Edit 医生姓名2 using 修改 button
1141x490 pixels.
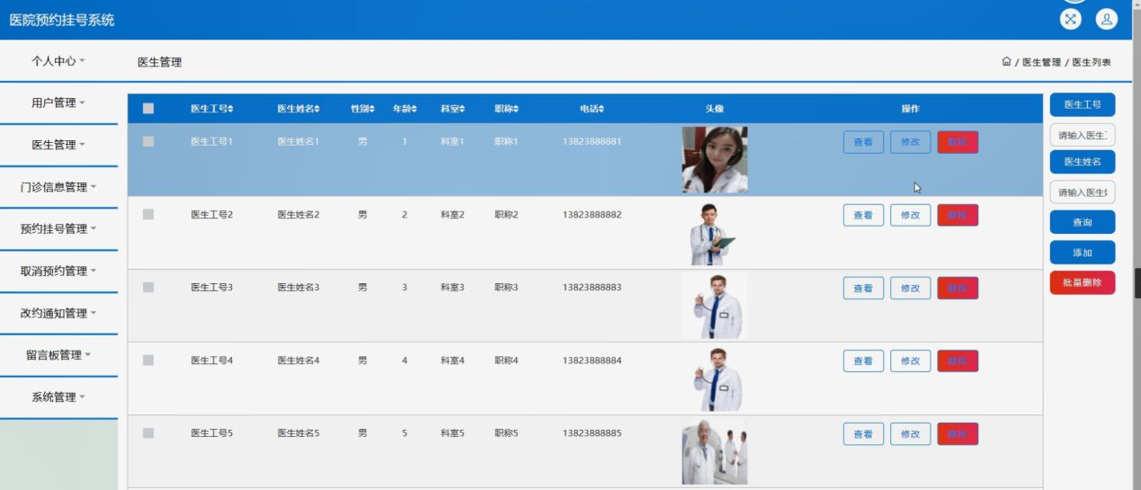[910, 215]
